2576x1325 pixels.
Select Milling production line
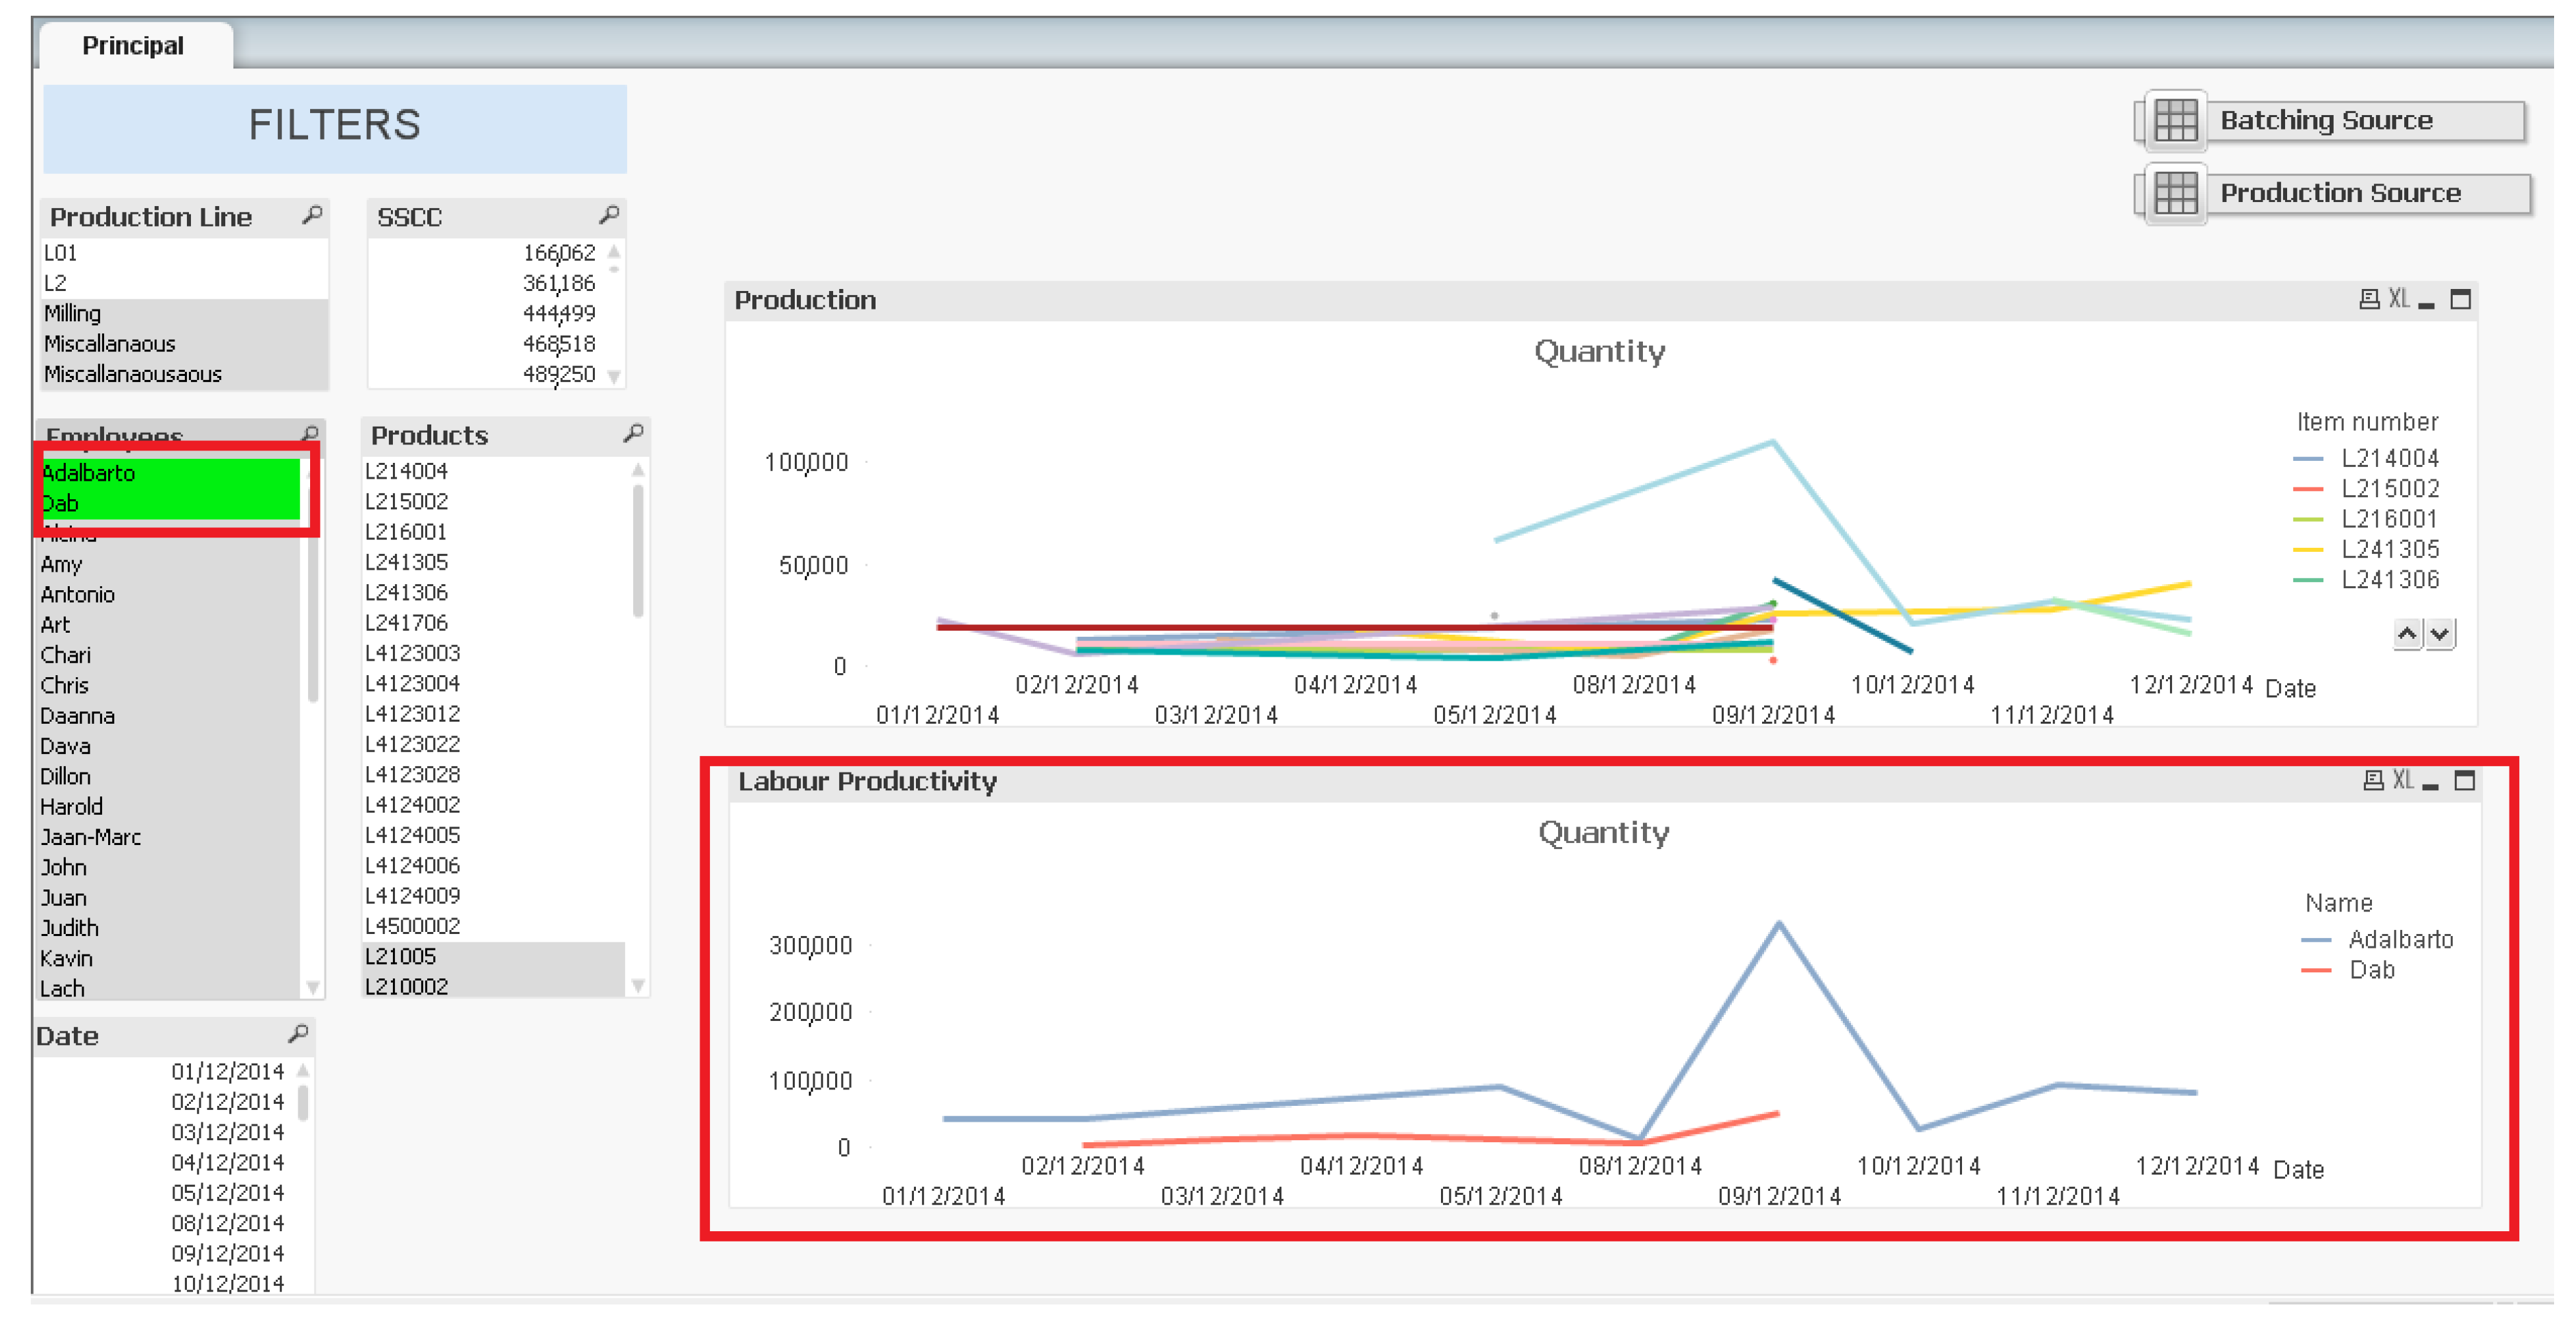pyautogui.click(x=72, y=314)
